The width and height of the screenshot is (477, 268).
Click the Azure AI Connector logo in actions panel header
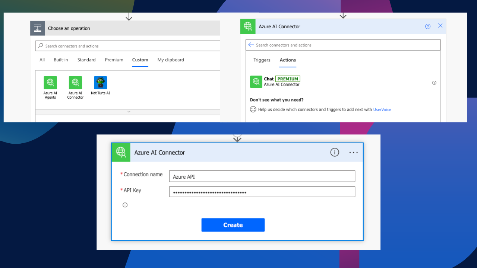pyautogui.click(x=248, y=26)
